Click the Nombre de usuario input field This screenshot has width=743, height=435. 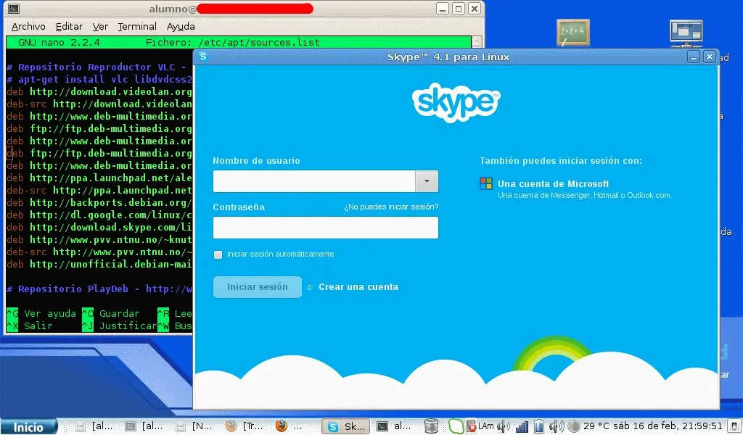coord(314,181)
